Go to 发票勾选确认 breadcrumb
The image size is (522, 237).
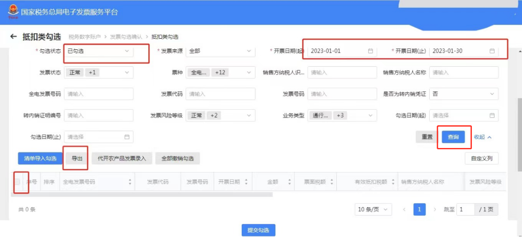coord(126,37)
